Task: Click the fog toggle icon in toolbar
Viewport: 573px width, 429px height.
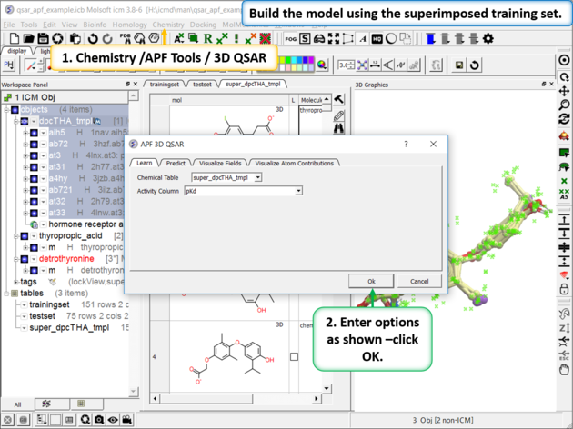Action: tap(291, 38)
